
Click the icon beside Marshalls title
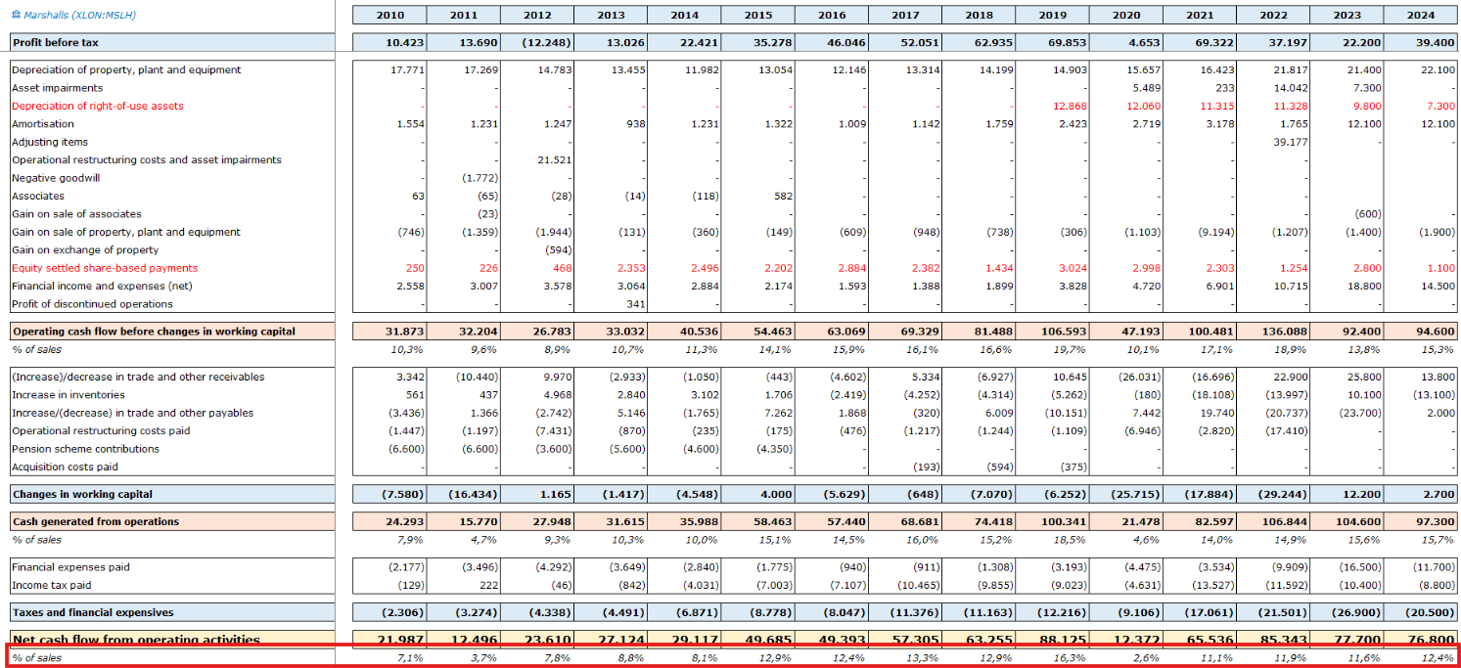(16, 16)
